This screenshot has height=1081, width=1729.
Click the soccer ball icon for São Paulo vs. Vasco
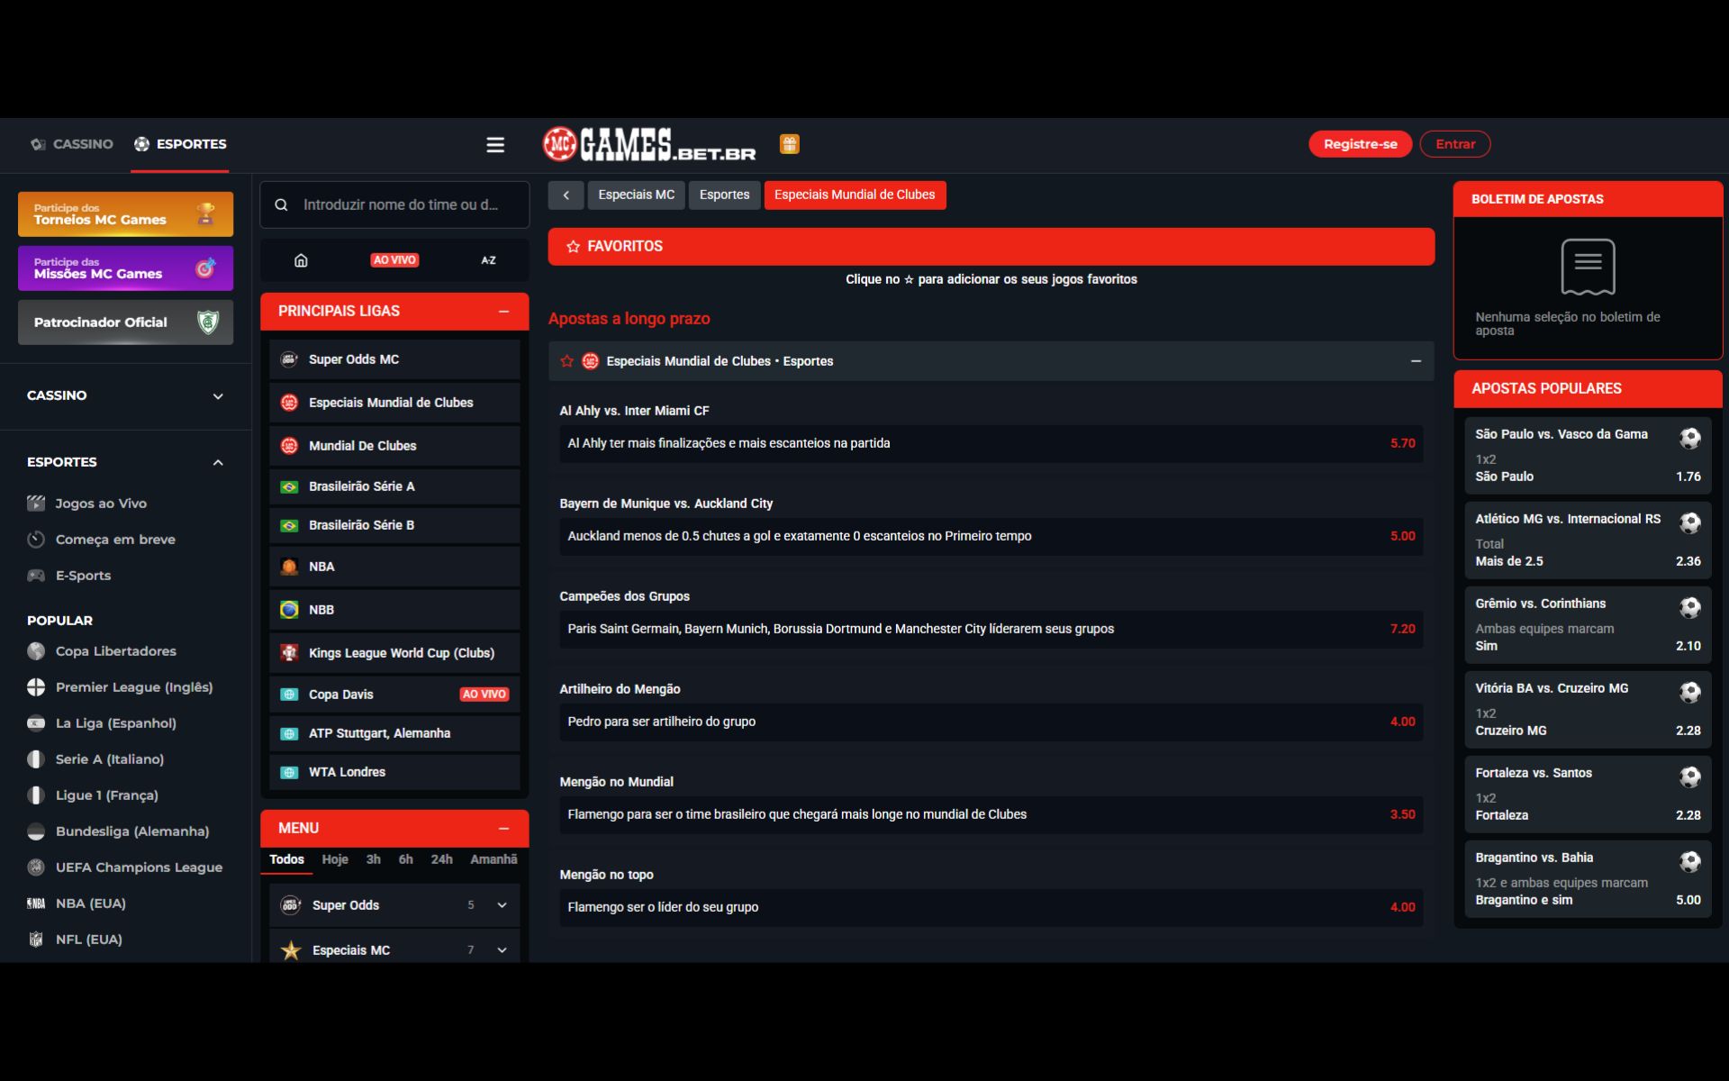1689,438
